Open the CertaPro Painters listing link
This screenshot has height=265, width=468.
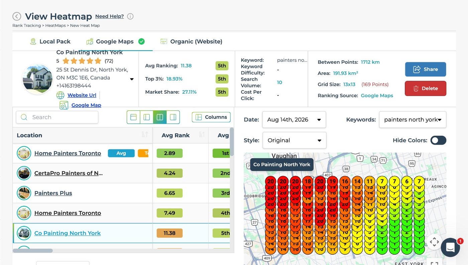(x=69, y=173)
